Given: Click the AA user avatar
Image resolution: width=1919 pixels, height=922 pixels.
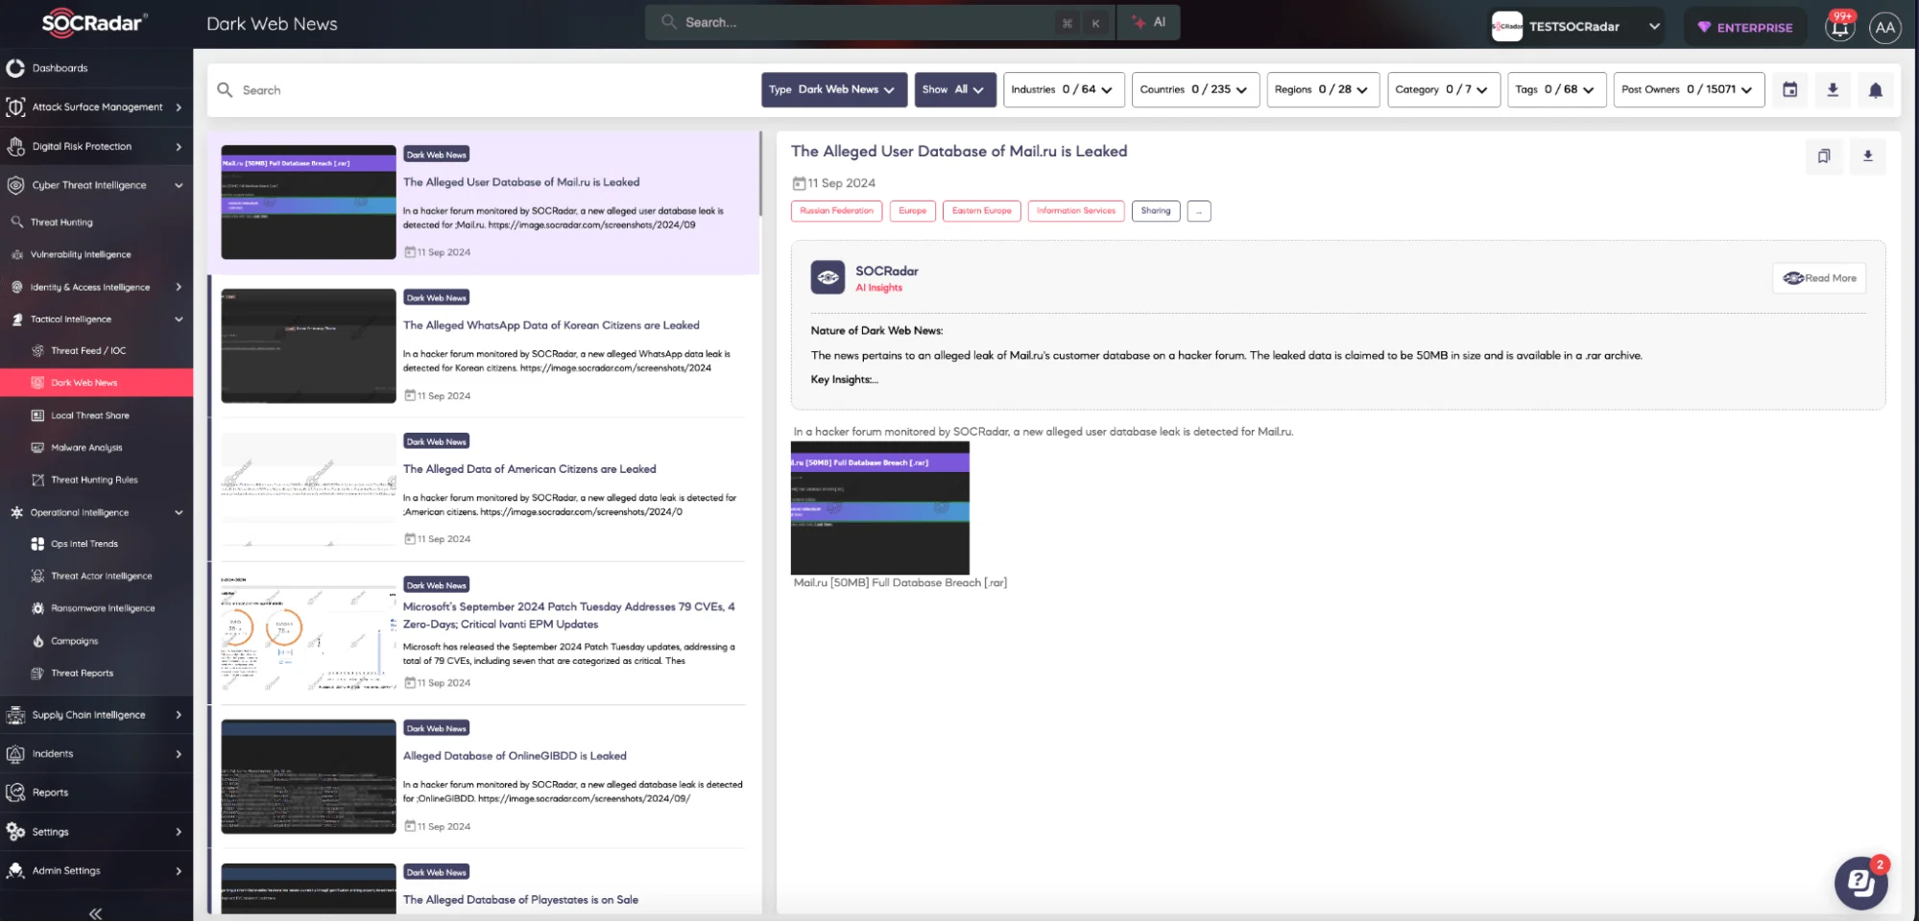Looking at the screenshot, I should click(1885, 27).
